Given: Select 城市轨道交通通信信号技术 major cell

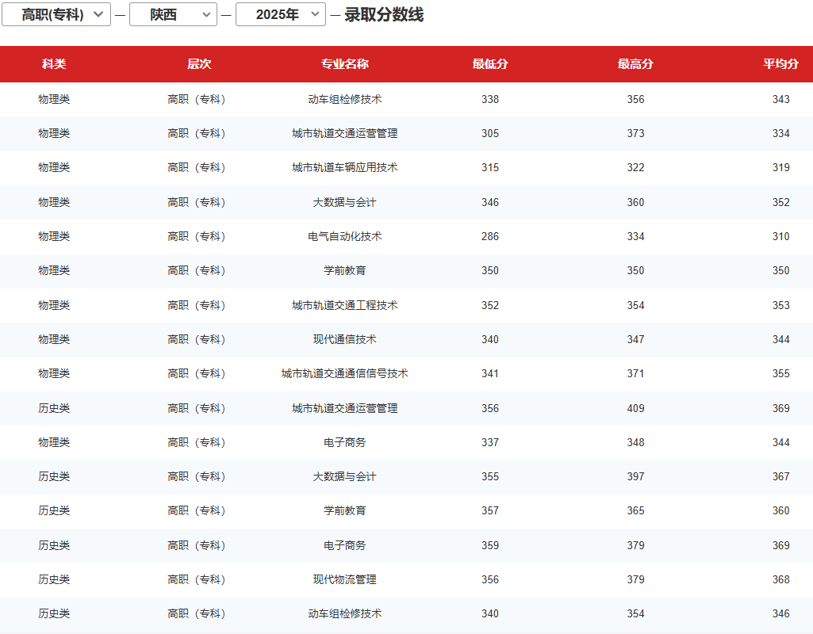Looking at the screenshot, I should pos(345,374).
